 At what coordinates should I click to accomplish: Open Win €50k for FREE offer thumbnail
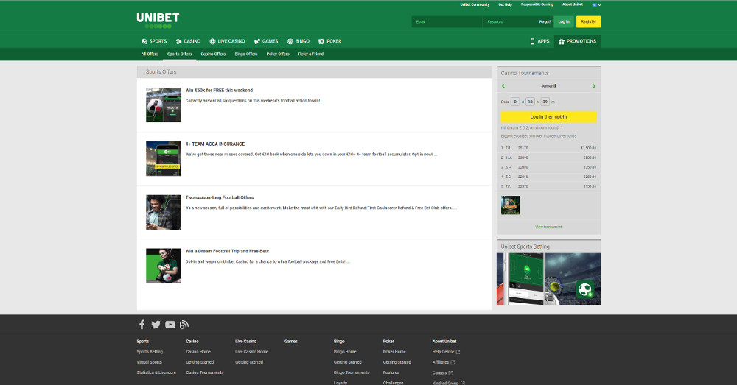pos(164,105)
